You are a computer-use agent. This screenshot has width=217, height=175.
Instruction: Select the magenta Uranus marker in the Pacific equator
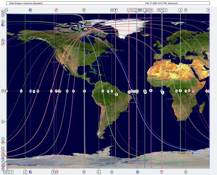point(73,91)
